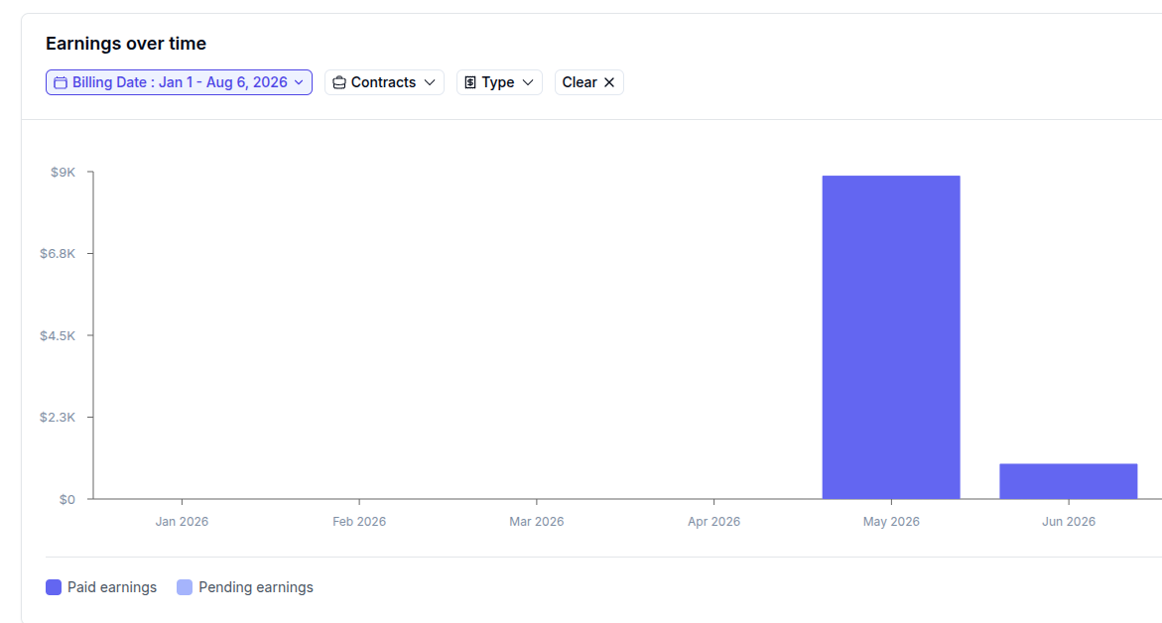Click the Apr 2026 axis label
Viewport: 1162px width, 623px height.
coord(713,522)
